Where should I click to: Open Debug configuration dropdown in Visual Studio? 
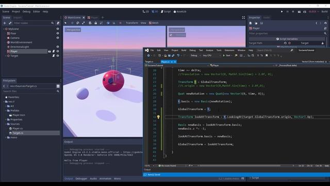point(195,55)
